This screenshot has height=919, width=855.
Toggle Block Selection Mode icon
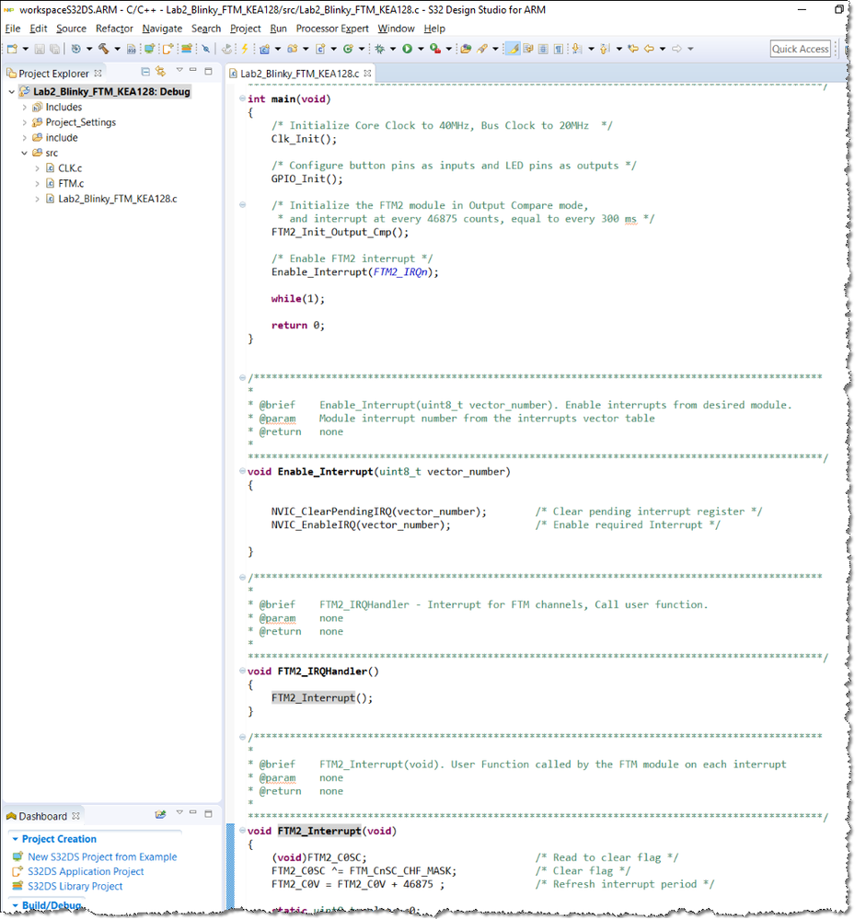(543, 49)
